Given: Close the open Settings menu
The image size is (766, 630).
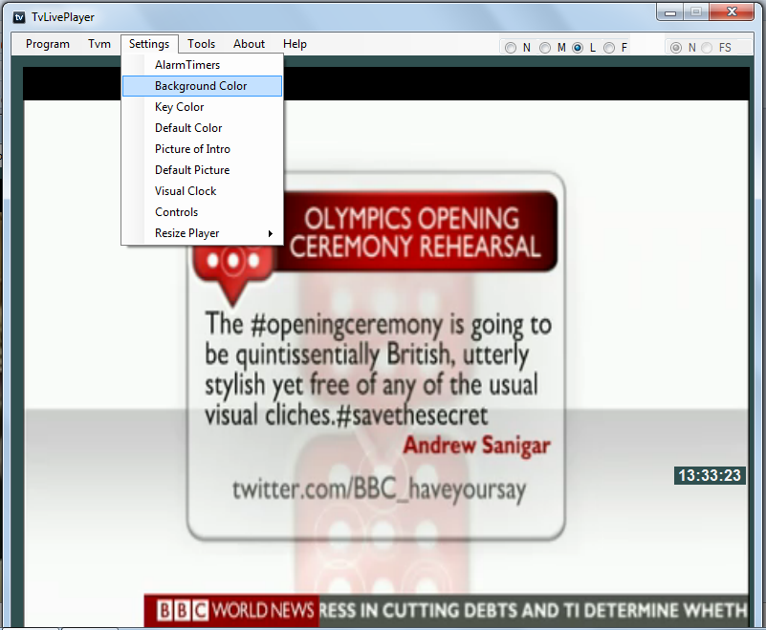Looking at the screenshot, I should point(149,44).
